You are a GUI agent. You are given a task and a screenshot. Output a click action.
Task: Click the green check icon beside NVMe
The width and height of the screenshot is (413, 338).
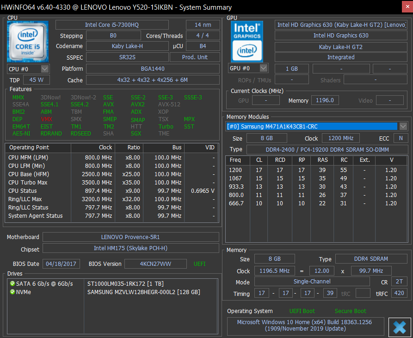[x=12, y=292]
